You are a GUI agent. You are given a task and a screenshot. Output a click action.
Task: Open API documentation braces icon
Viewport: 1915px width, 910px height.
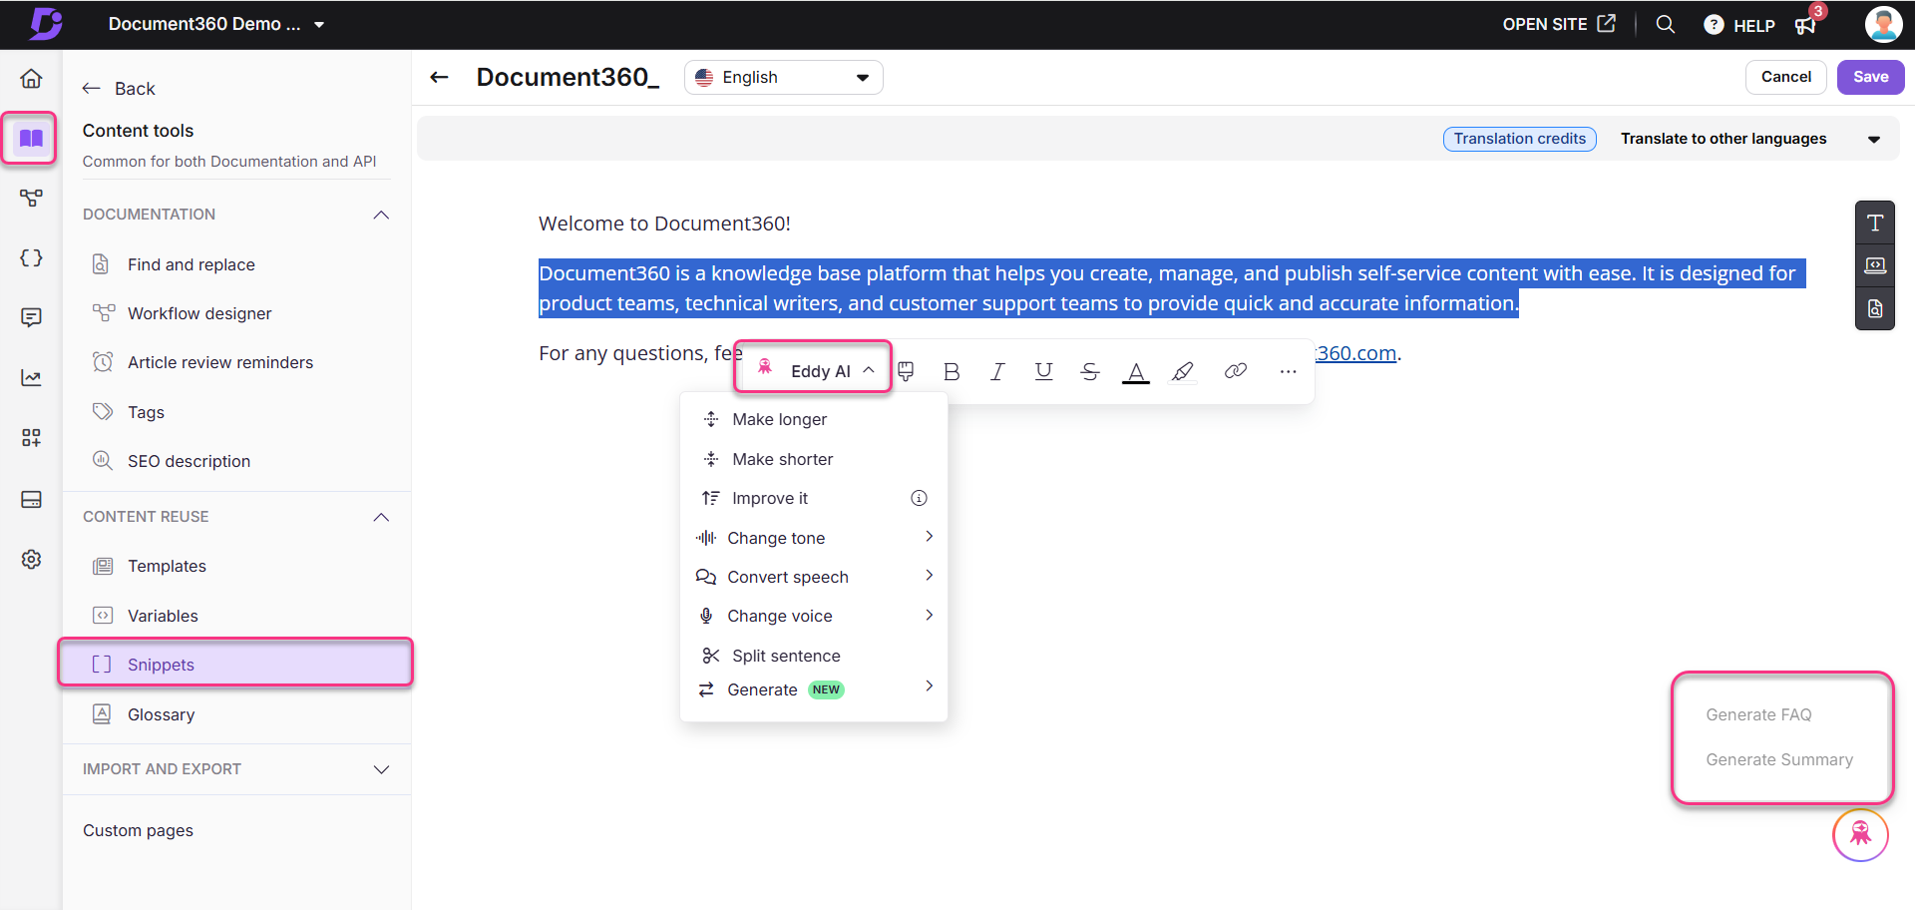tap(31, 257)
